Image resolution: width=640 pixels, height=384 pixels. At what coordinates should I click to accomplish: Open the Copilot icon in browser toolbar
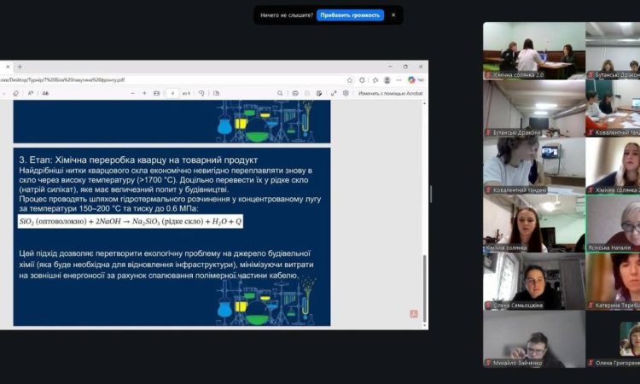coord(411,80)
